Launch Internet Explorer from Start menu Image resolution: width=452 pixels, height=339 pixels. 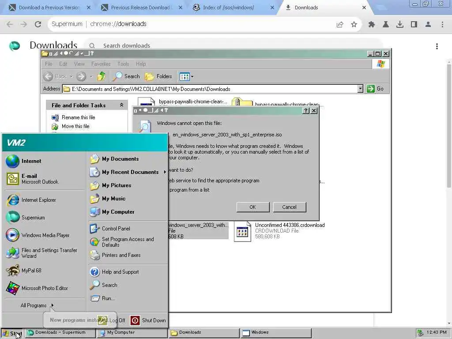click(31, 200)
